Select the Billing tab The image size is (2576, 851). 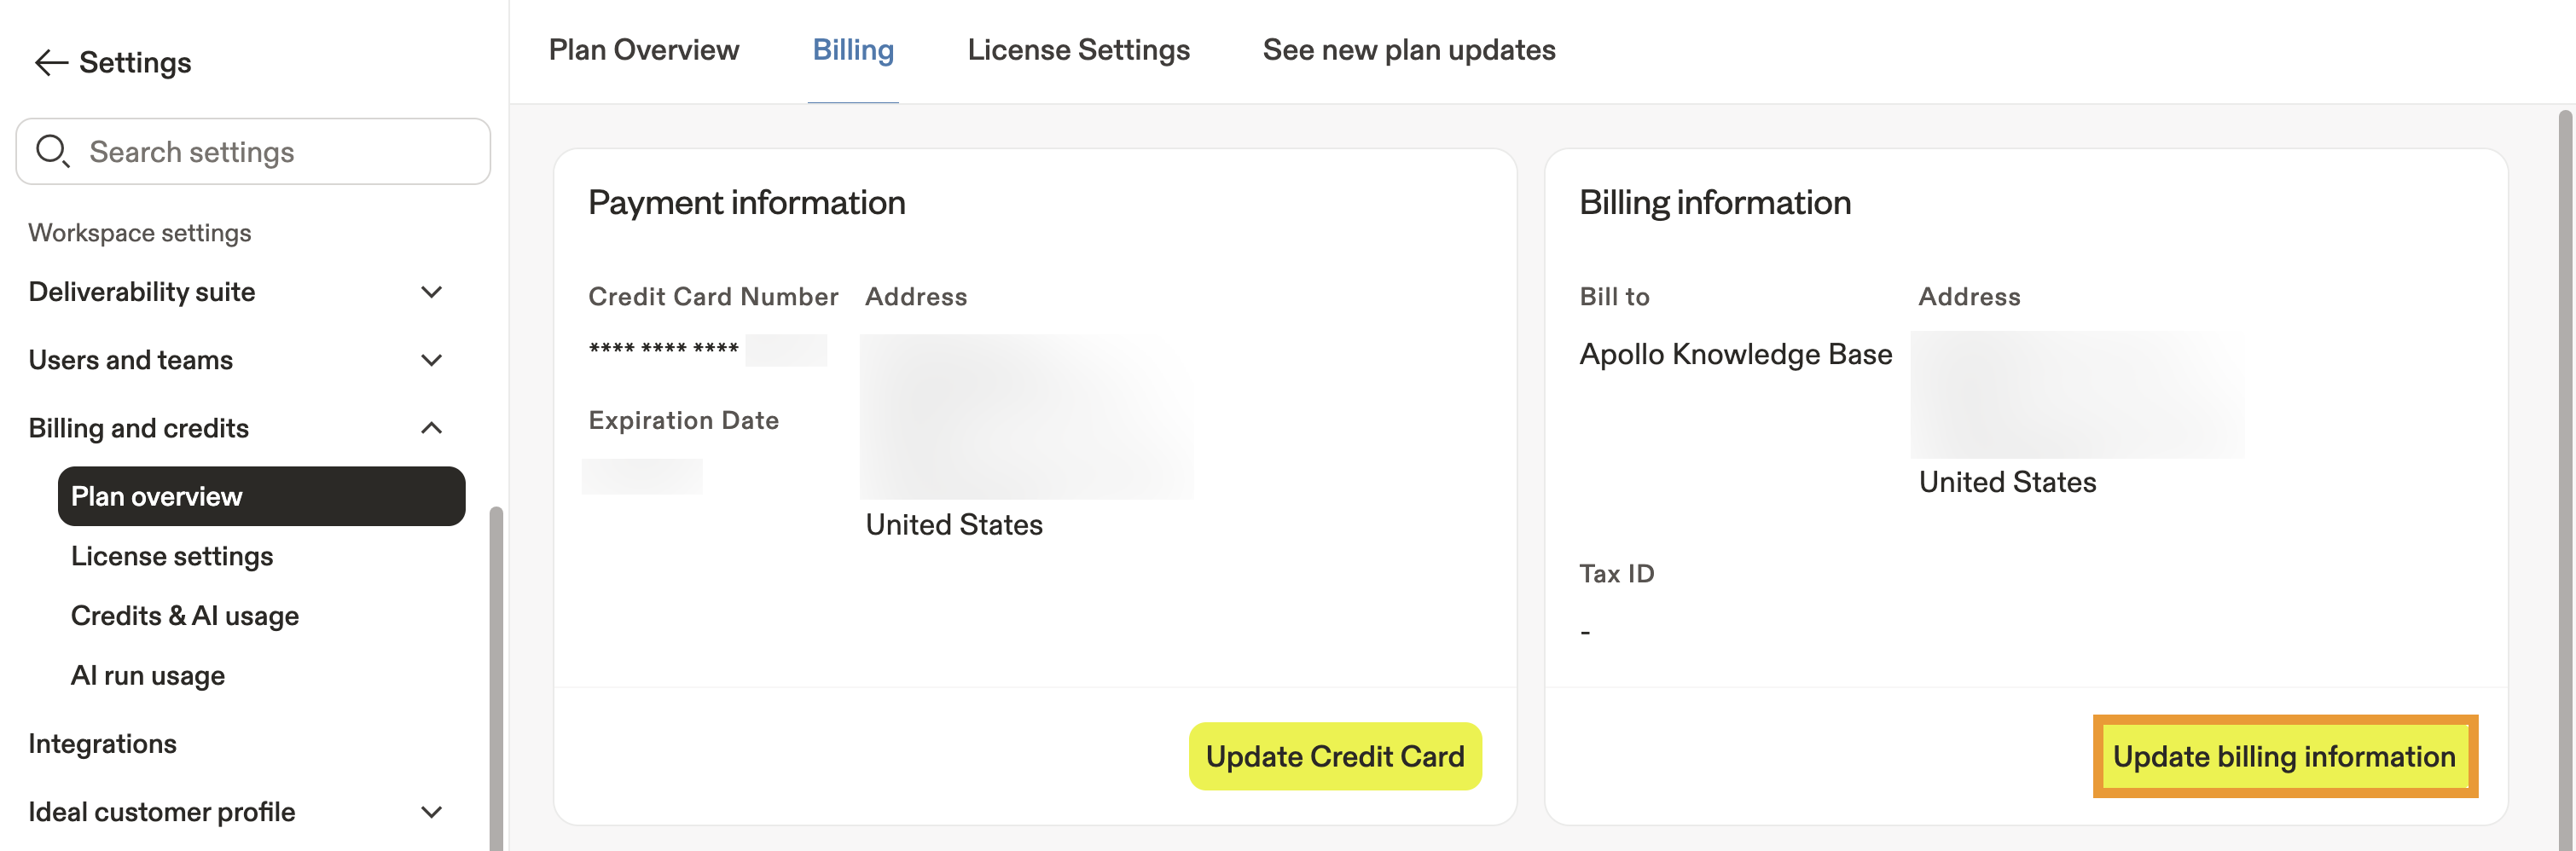click(x=853, y=50)
